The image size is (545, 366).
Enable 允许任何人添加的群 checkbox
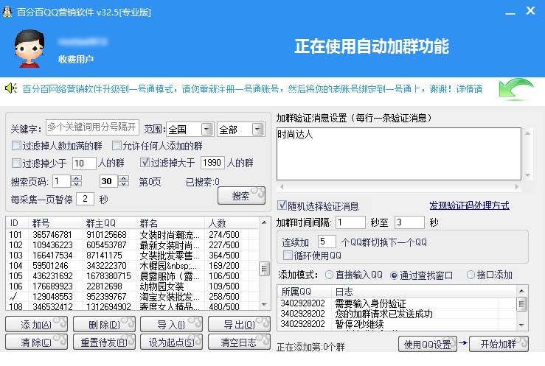tap(117, 145)
